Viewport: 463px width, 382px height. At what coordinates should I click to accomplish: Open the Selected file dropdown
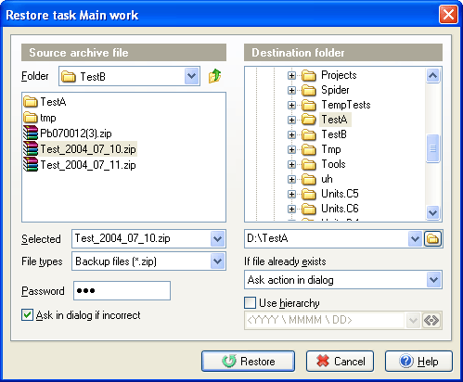tap(217, 238)
